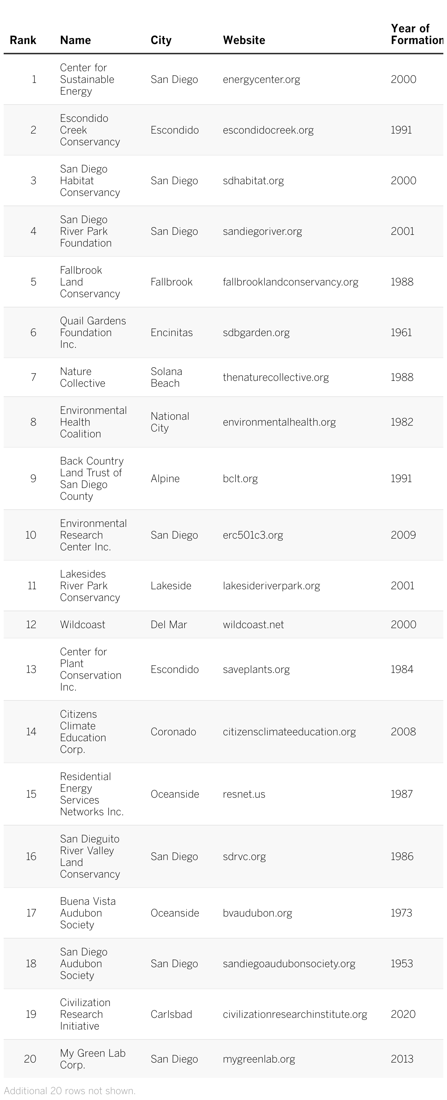Screen dimensions: 447x1100
Task: Open environmentalhealth.org link
Action: click(x=279, y=422)
